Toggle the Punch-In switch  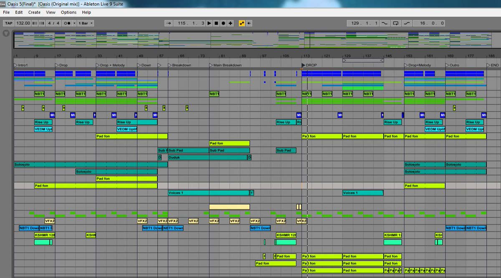[385, 23]
